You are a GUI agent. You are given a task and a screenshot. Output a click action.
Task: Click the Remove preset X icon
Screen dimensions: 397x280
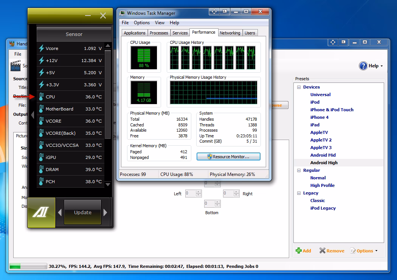click(x=323, y=250)
